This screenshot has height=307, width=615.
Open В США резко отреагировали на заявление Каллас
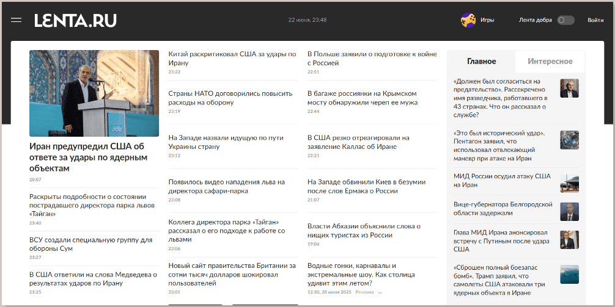[358, 142]
